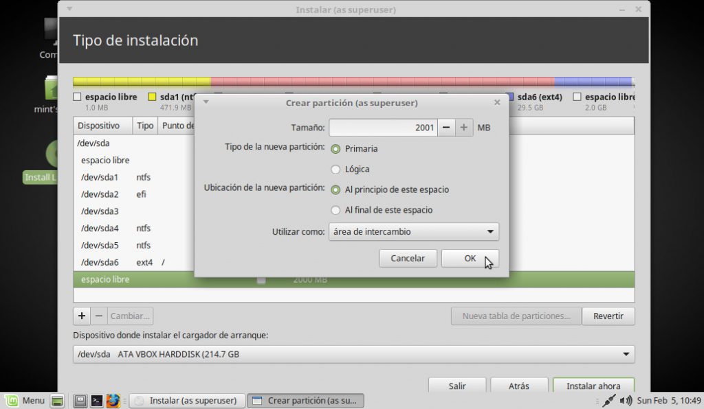Screen dimensions: 704x409
Task: Open the Utilizar como dropdown
Action: click(414, 232)
